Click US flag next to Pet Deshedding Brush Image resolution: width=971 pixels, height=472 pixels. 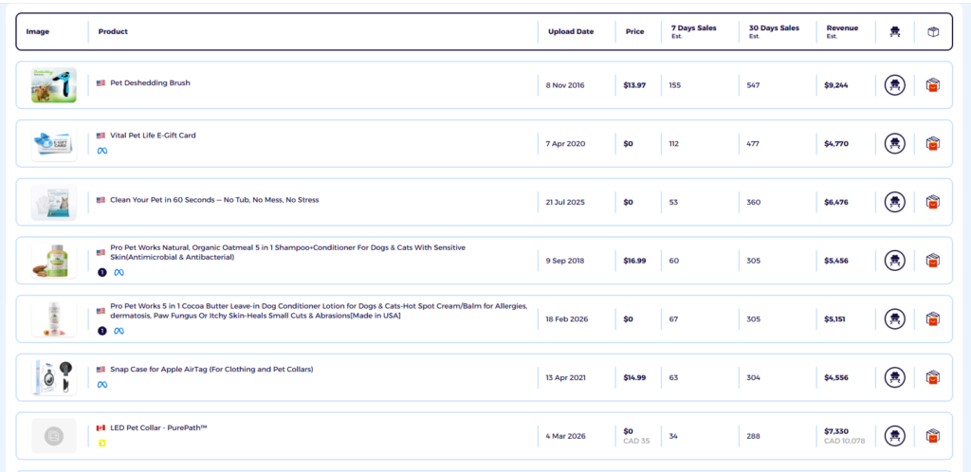[x=101, y=82]
